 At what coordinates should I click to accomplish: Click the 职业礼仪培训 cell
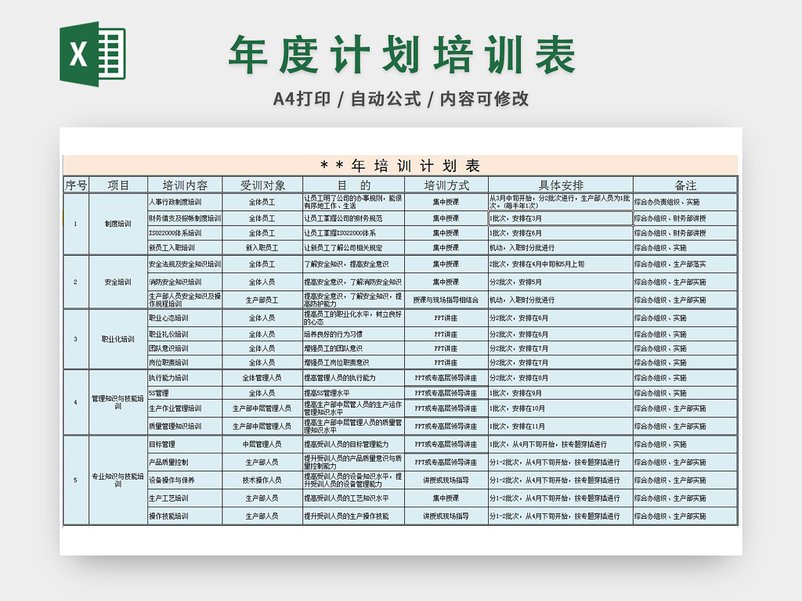[185, 334]
